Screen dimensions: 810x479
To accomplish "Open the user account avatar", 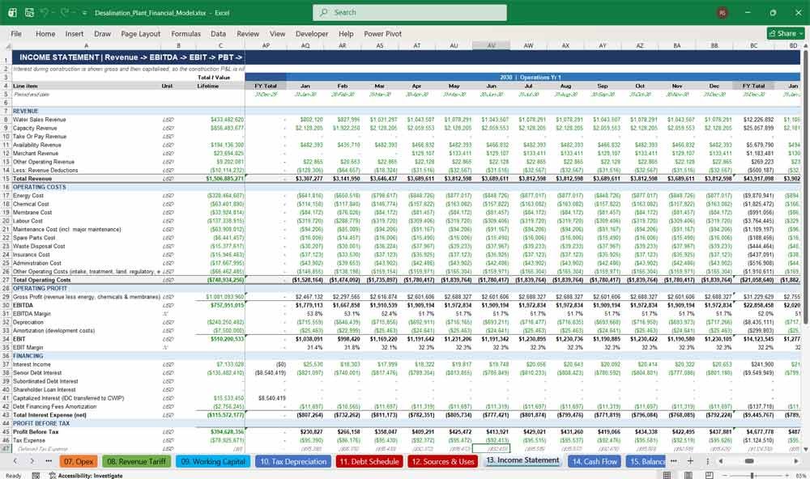I will point(723,12).
